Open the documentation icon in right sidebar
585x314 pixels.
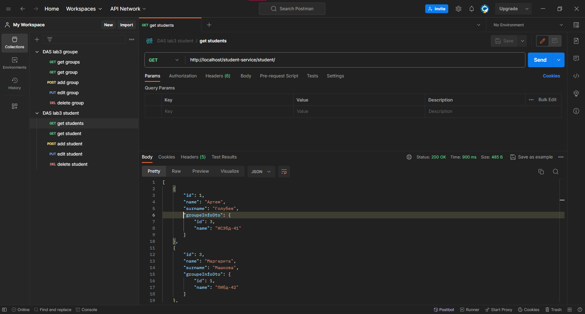click(576, 41)
